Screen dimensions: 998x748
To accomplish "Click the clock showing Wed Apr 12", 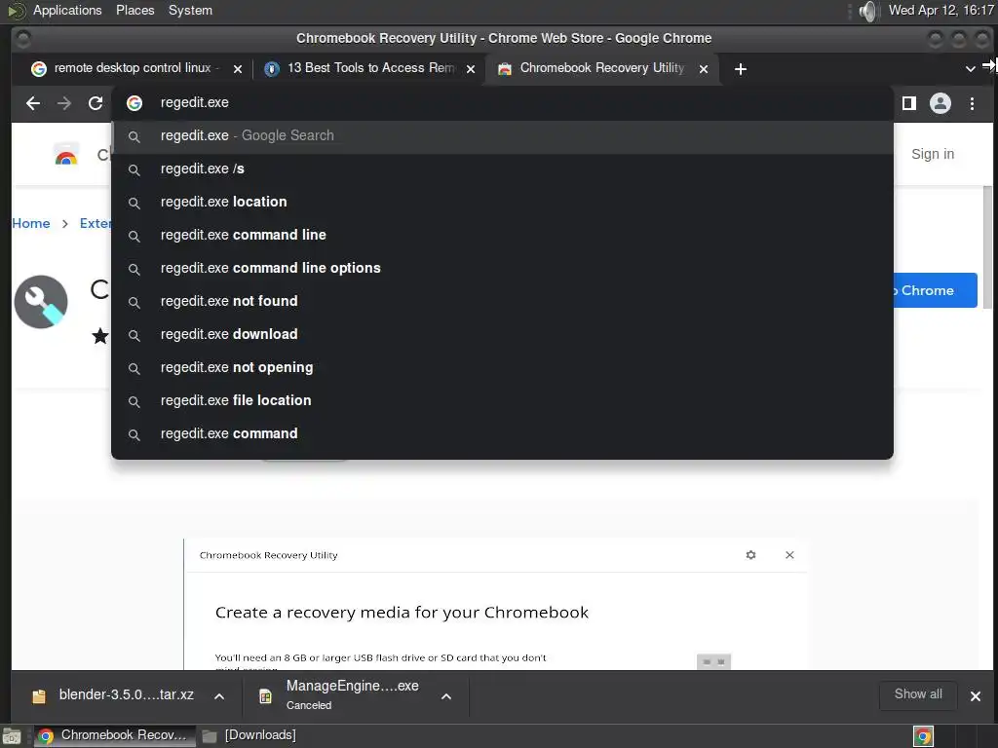I will [x=940, y=10].
